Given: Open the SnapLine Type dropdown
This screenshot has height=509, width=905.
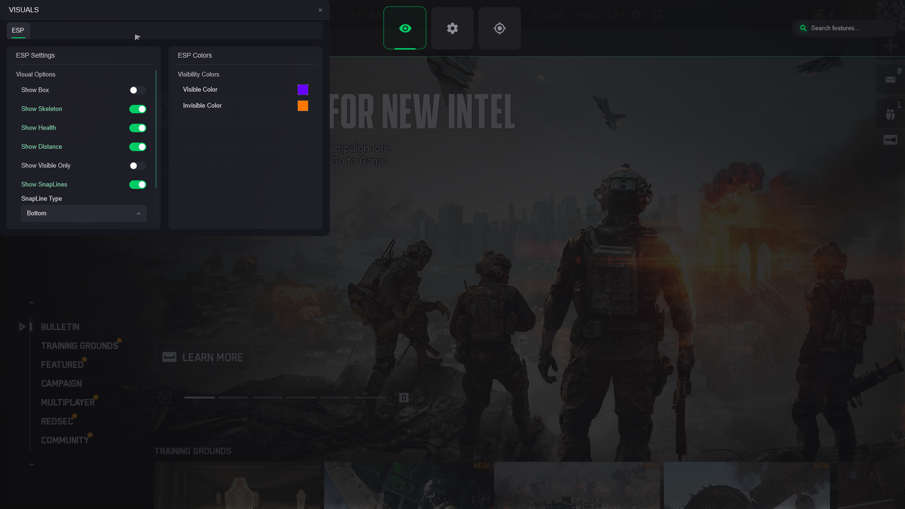Looking at the screenshot, I should click(x=84, y=213).
